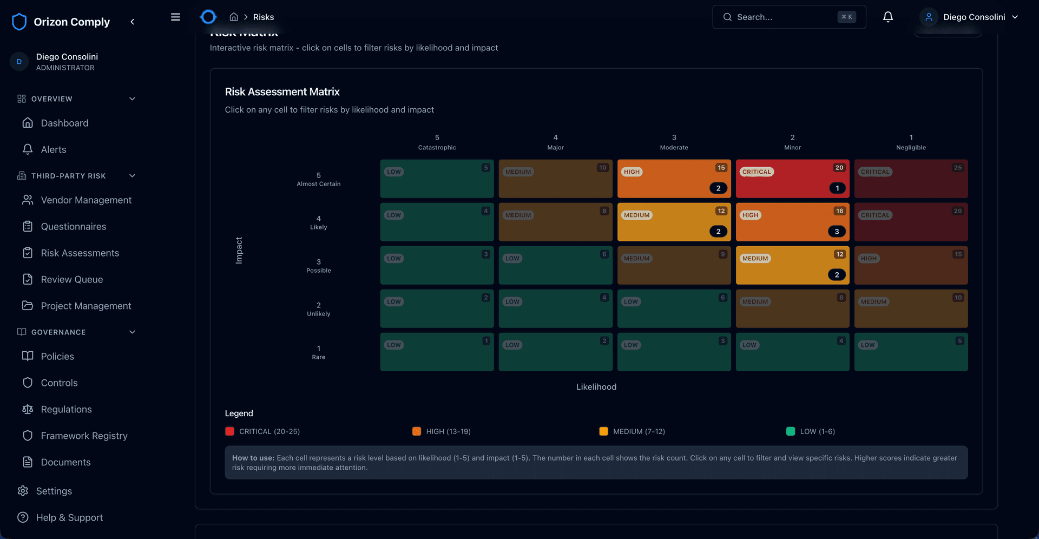Open Settings with the gear icon
Viewport: 1039px width, 539px height.
coord(23,491)
